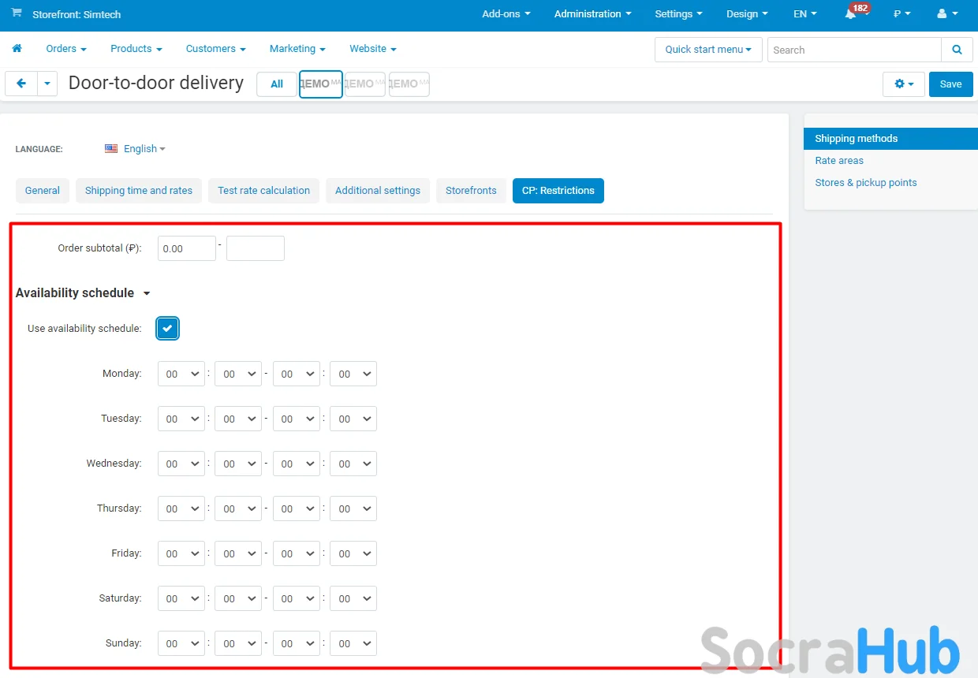Open the Quick start menu button
This screenshot has height=678, width=978.
pos(707,50)
